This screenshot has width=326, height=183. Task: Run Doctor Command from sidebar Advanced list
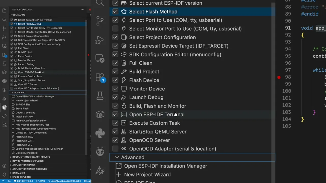(25, 113)
